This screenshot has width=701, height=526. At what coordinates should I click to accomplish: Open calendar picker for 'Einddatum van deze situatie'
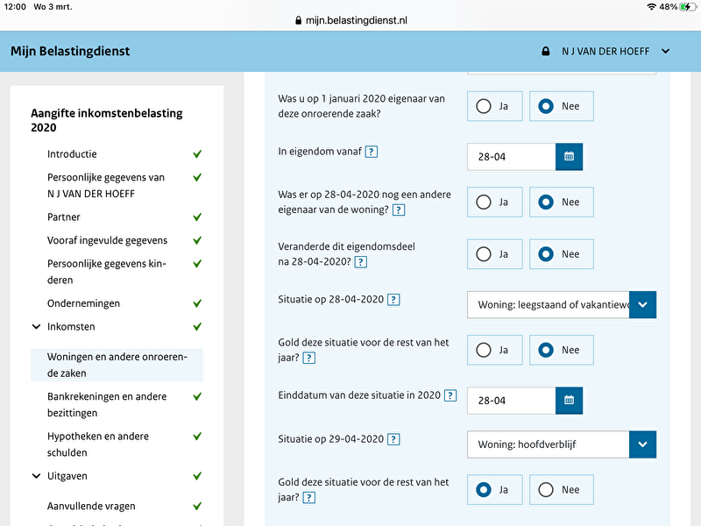(569, 401)
